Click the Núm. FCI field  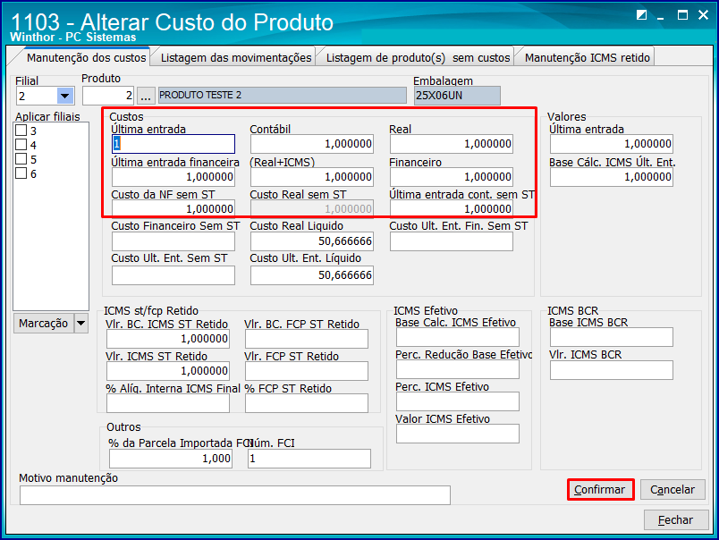point(309,459)
